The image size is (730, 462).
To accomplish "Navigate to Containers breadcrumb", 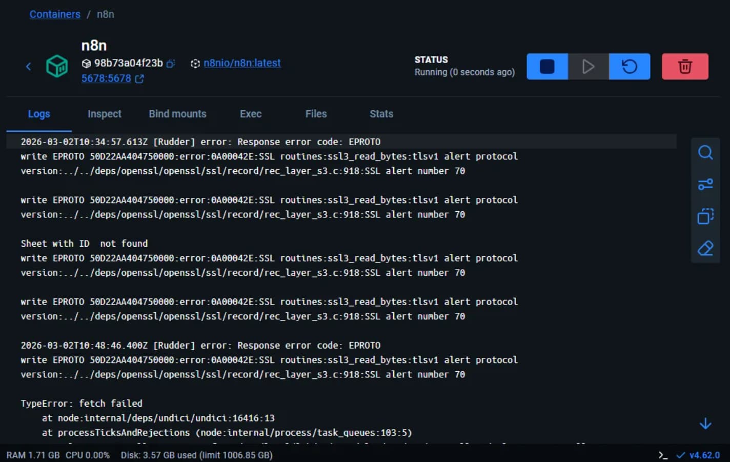I will coord(55,14).
